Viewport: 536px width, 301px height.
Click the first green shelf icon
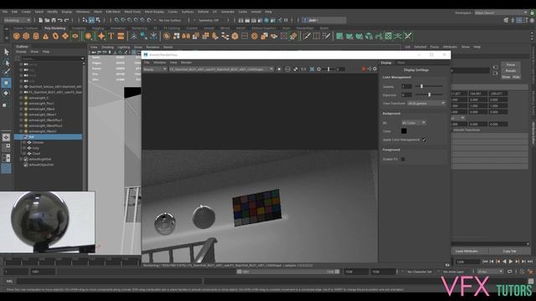point(339,36)
